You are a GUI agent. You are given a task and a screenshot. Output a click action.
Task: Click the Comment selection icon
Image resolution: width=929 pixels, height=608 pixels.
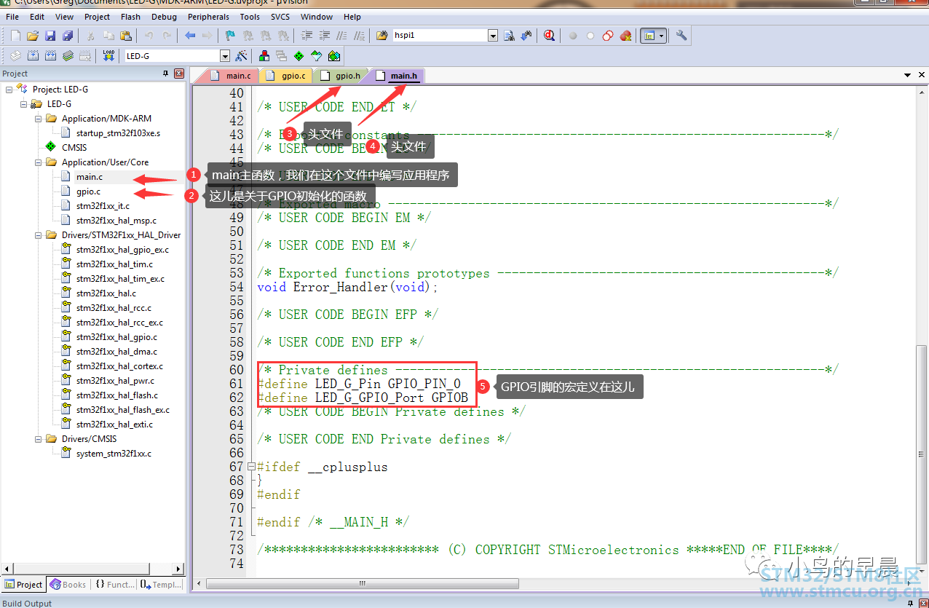[341, 35]
